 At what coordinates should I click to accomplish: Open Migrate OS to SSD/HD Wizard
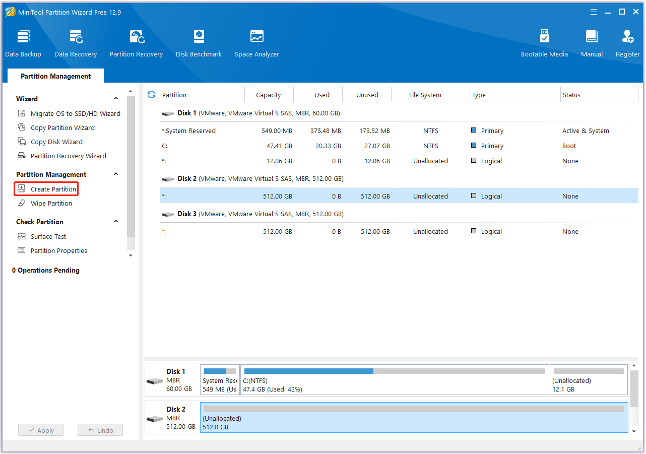[x=76, y=113]
